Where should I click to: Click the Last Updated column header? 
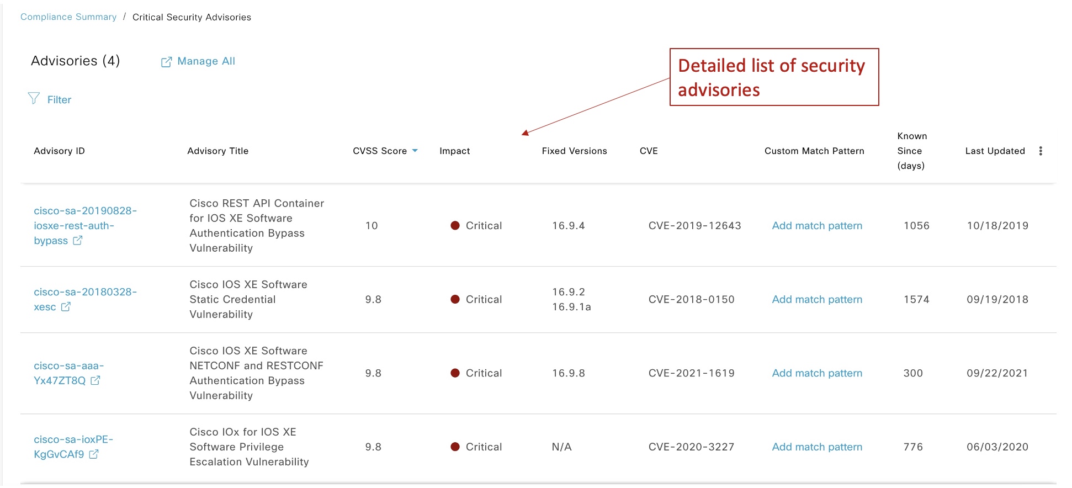click(x=995, y=151)
